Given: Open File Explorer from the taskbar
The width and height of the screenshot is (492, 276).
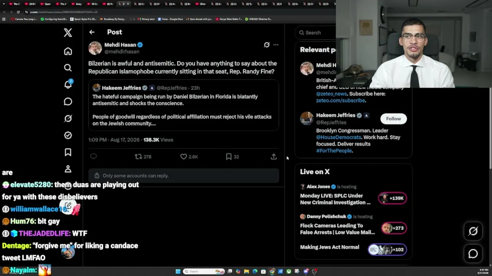Looking at the screenshot, I should [246, 271].
